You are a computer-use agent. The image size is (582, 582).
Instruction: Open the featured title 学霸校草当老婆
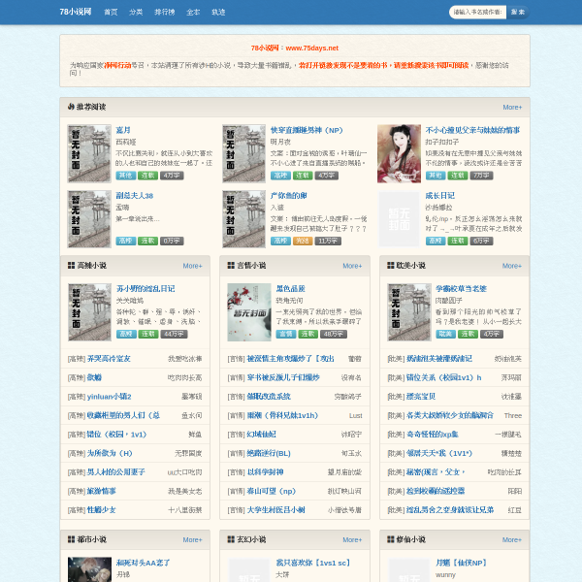[x=461, y=289]
